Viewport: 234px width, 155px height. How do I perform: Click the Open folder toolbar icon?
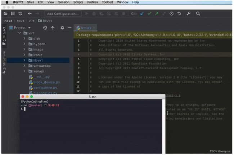5,14
